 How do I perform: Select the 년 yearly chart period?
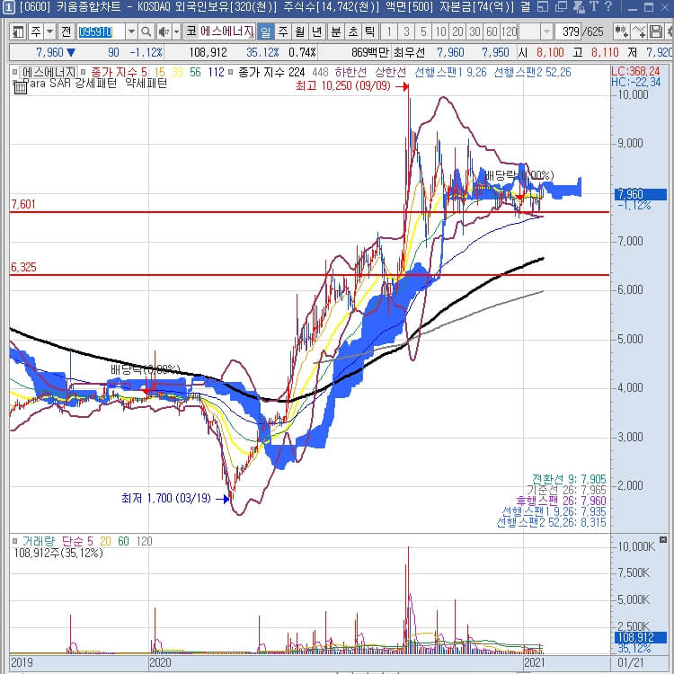tap(317, 31)
